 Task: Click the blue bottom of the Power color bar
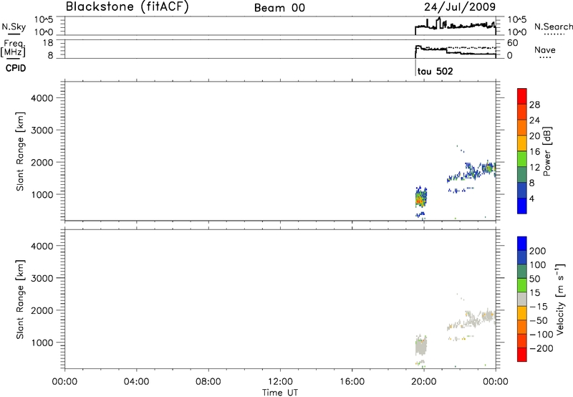522,206
